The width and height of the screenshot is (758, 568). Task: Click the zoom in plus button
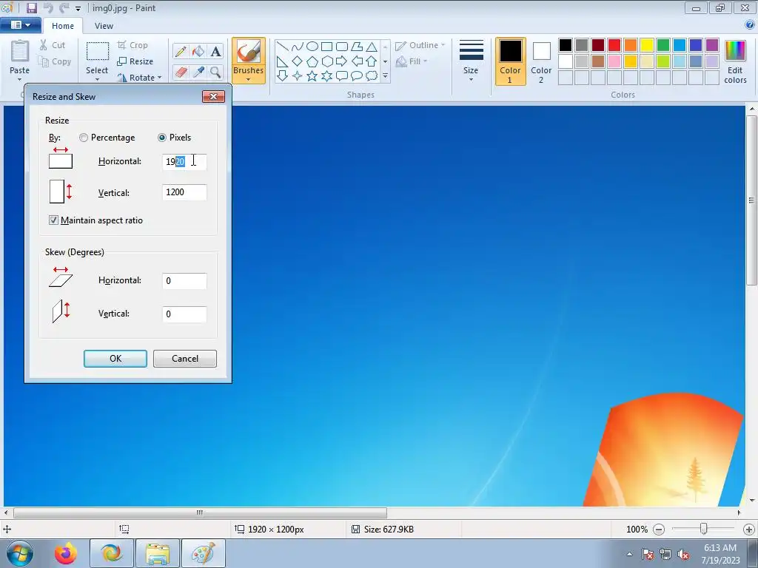pos(749,530)
